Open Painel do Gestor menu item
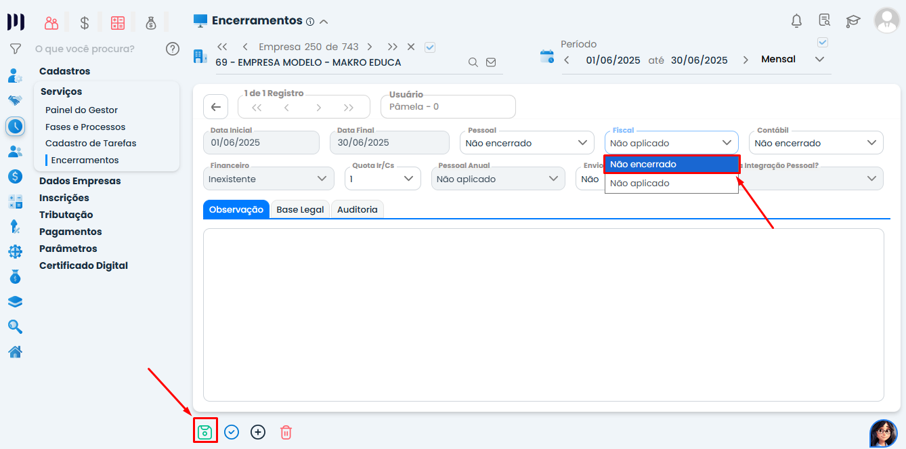This screenshot has height=449, width=906. pyautogui.click(x=81, y=110)
